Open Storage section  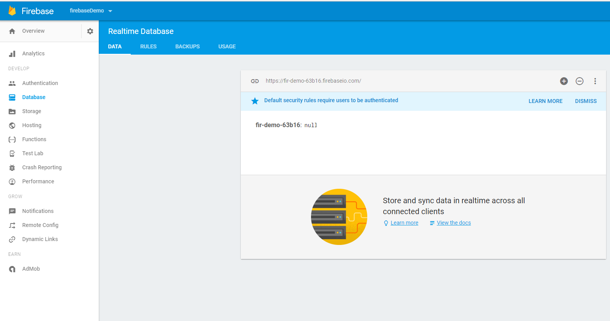coord(32,112)
